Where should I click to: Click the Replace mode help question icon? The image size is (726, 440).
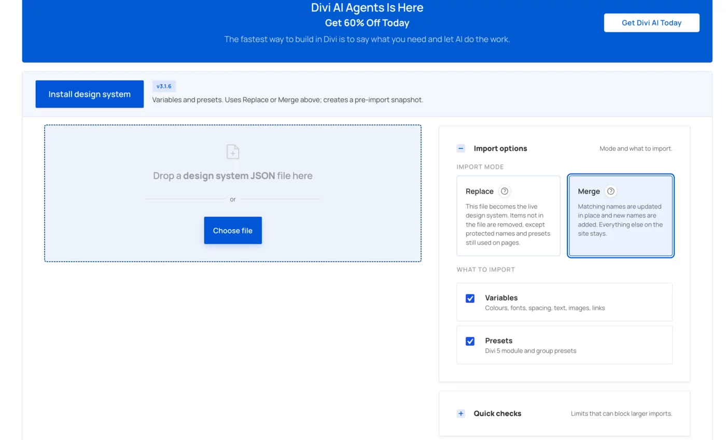505,191
